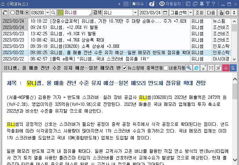Open the search keyword dropdown arrow
239x165 pixels.
pyautogui.click(x=135, y=13)
